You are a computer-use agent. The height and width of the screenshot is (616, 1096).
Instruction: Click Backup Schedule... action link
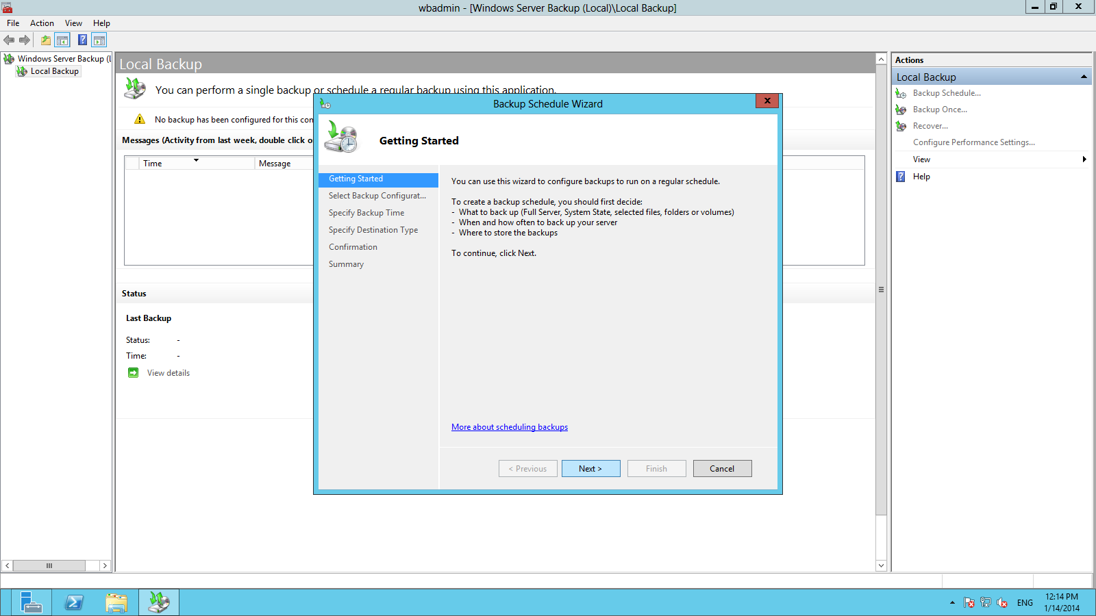tap(947, 93)
